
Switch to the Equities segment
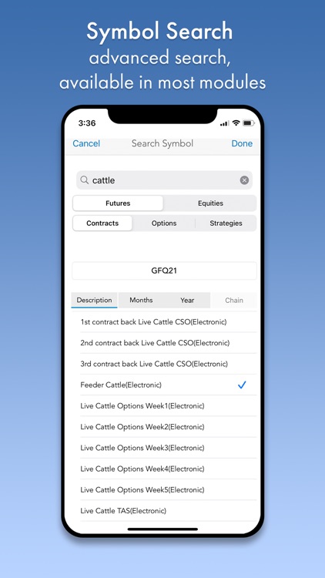point(210,203)
